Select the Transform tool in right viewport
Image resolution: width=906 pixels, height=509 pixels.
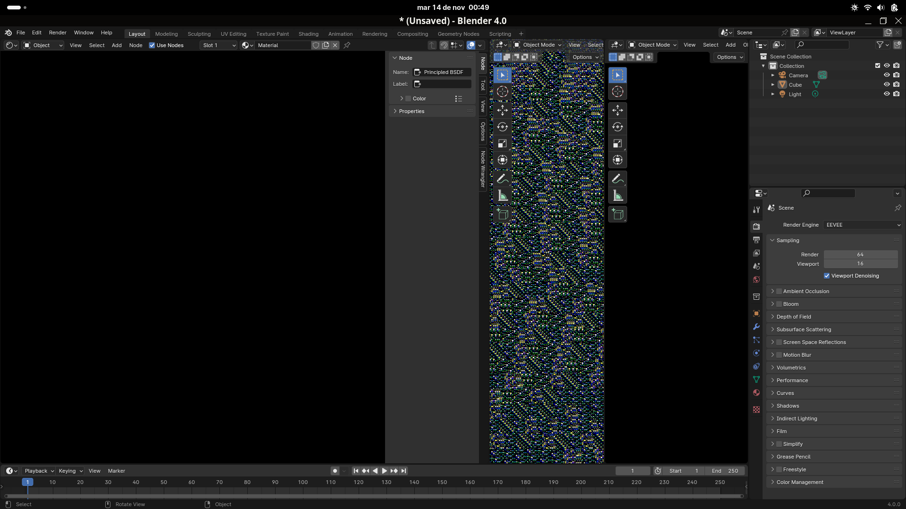click(x=618, y=160)
